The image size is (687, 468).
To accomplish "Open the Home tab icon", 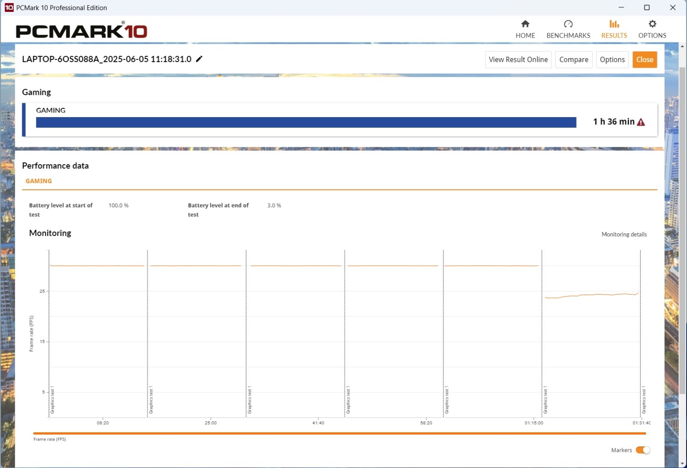I will pos(525,24).
